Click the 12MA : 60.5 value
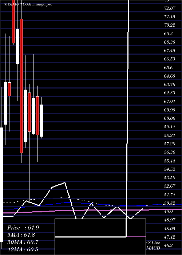The width and height of the screenshot is (182, 255). [x=23, y=249]
